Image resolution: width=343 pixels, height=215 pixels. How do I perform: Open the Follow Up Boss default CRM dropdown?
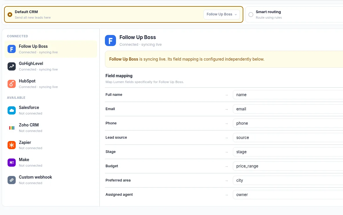(x=221, y=15)
